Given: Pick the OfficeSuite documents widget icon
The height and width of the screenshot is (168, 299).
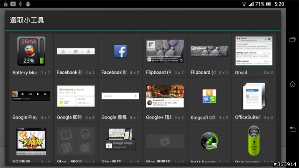Looking at the screenshot, I should 254,96.
